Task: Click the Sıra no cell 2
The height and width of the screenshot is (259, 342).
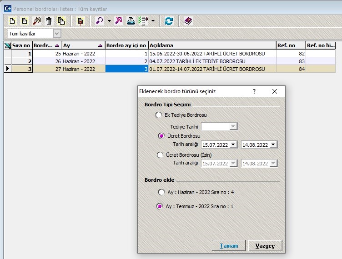Action: click(21, 61)
